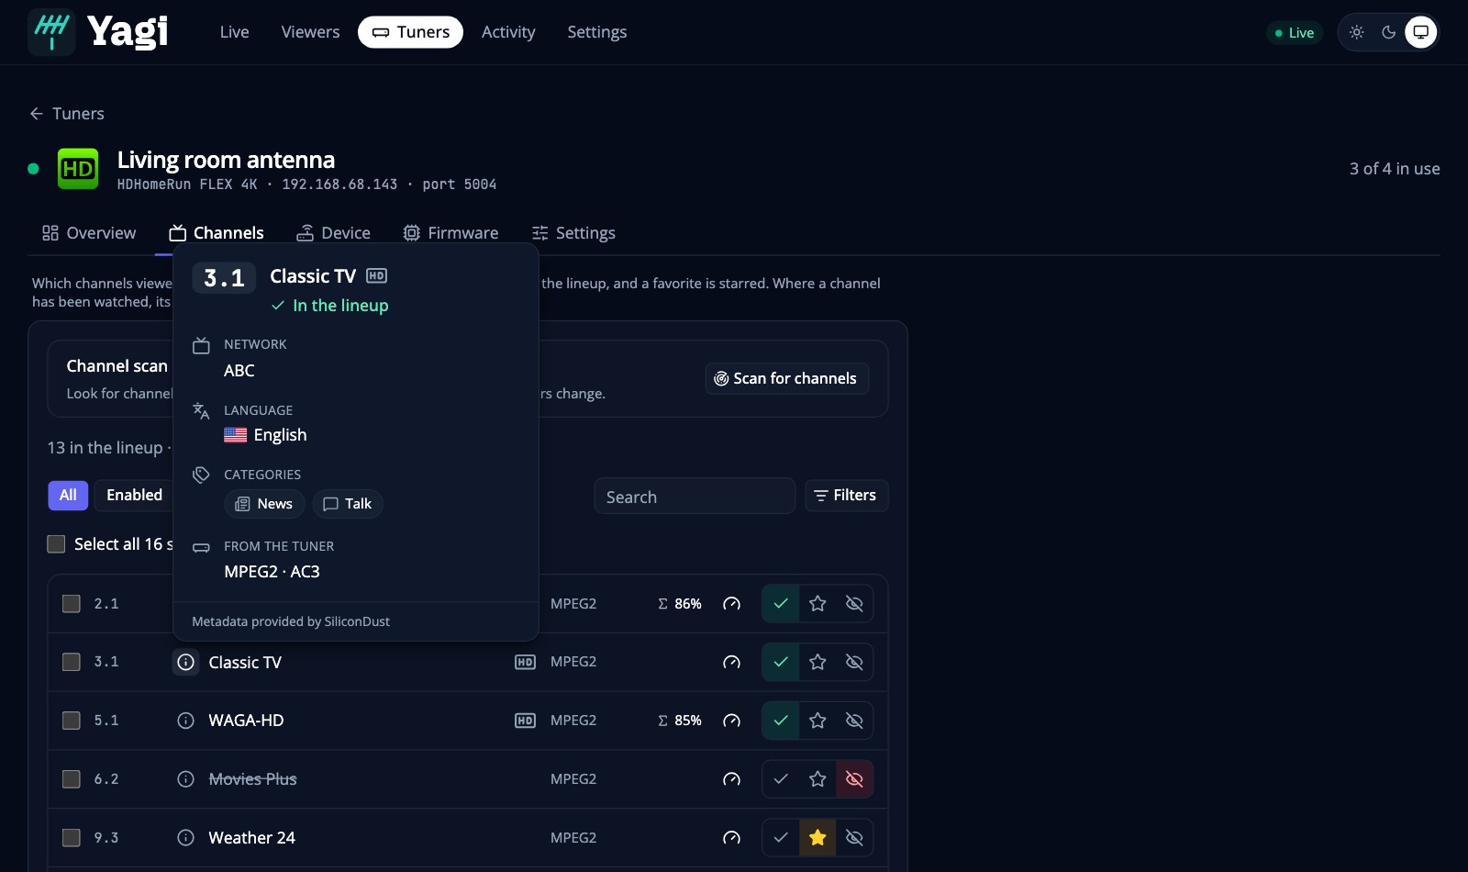Show only Enabled channels filter
This screenshot has width=1468, height=872.
point(134,496)
